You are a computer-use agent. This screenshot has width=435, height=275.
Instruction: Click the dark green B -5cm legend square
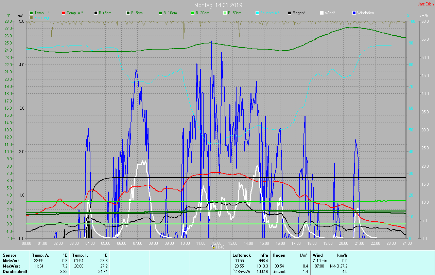[x=128, y=13]
